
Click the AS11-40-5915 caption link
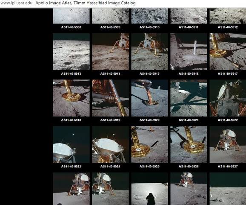coord(149,74)
